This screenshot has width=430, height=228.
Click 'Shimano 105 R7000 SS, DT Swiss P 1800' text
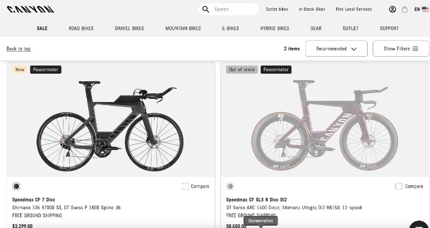point(66,208)
